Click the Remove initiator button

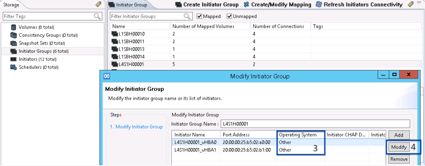click(x=398, y=159)
